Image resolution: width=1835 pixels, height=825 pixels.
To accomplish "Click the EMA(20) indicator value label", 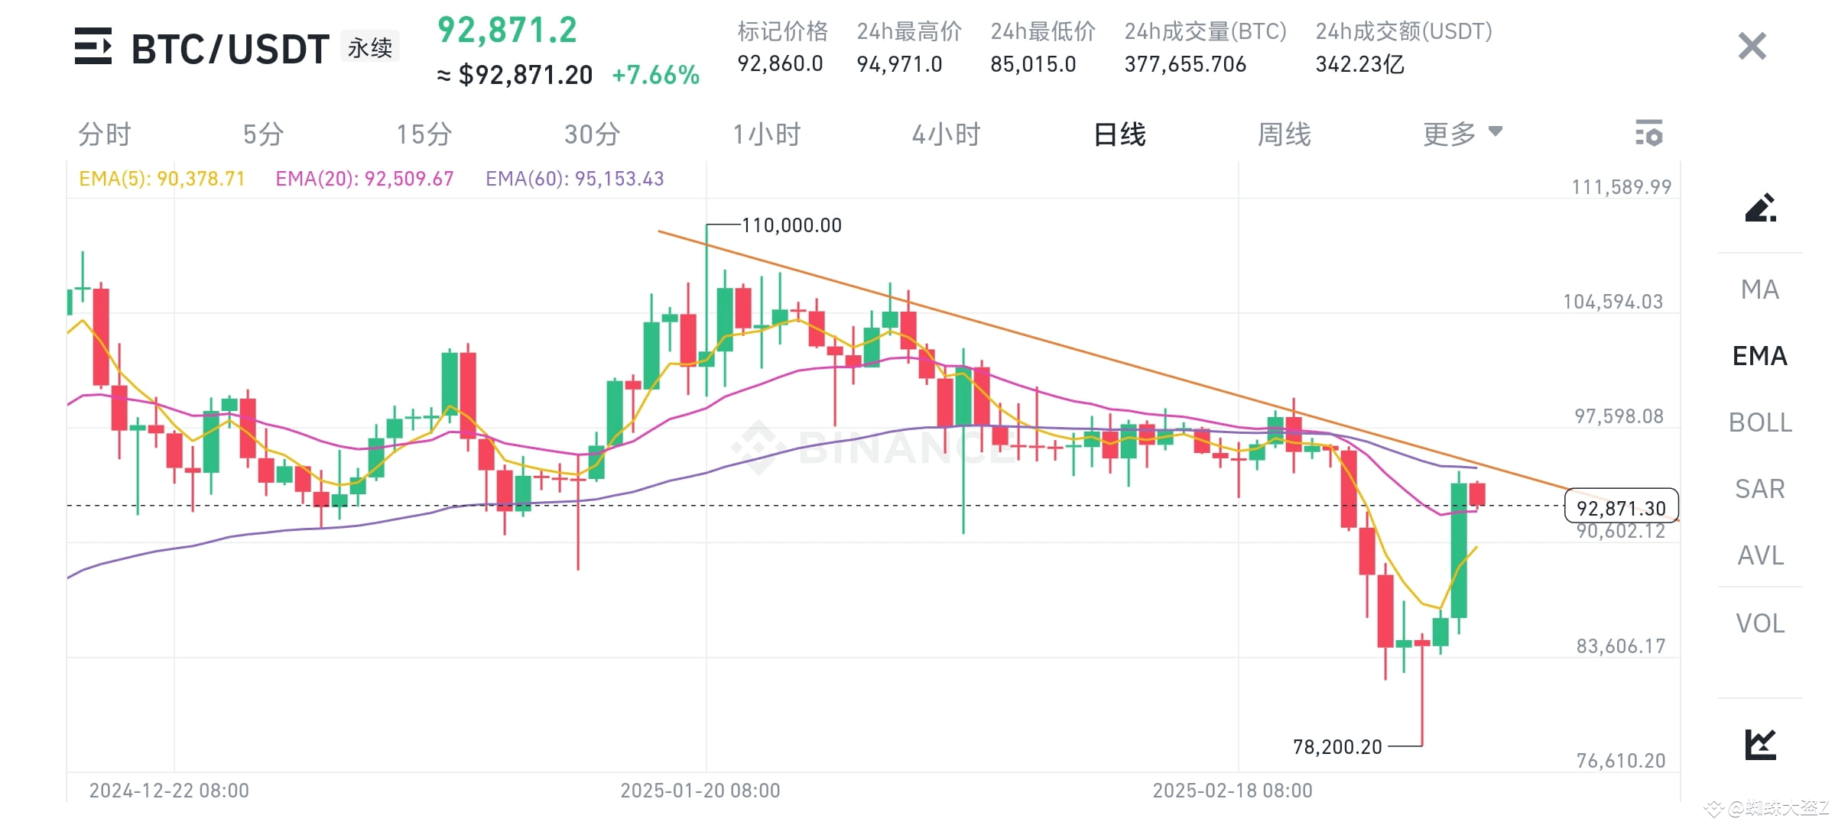I will coord(364,178).
